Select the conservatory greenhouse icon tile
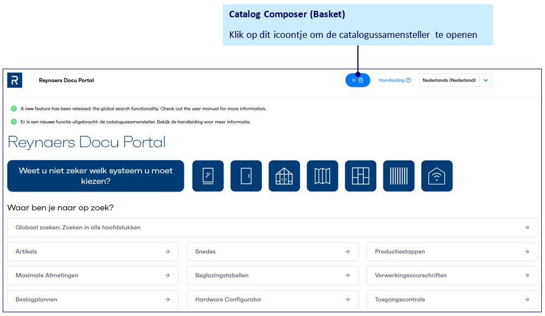 click(284, 176)
